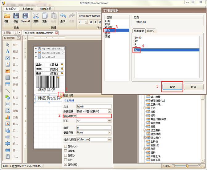The image size is (207, 170).
Task: Select the table control in toolbox
Action: (x=8, y=84)
